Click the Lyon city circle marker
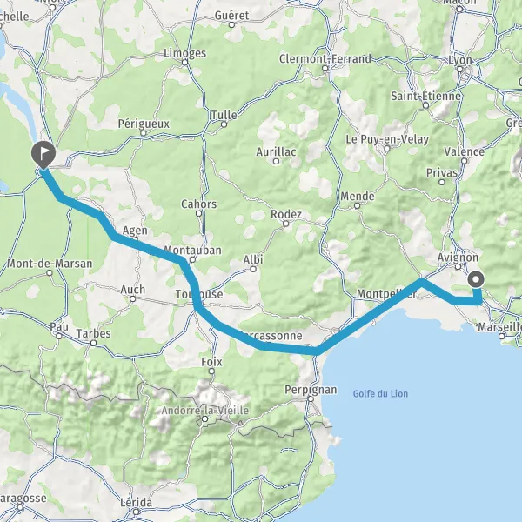 pyautogui.click(x=459, y=70)
